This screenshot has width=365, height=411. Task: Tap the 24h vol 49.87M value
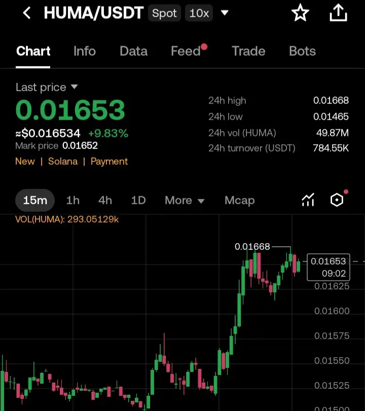tap(333, 133)
